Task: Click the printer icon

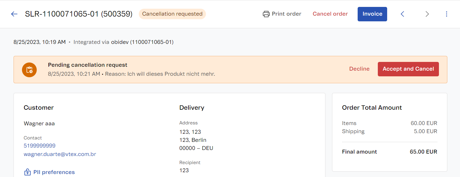Action: pos(266,14)
